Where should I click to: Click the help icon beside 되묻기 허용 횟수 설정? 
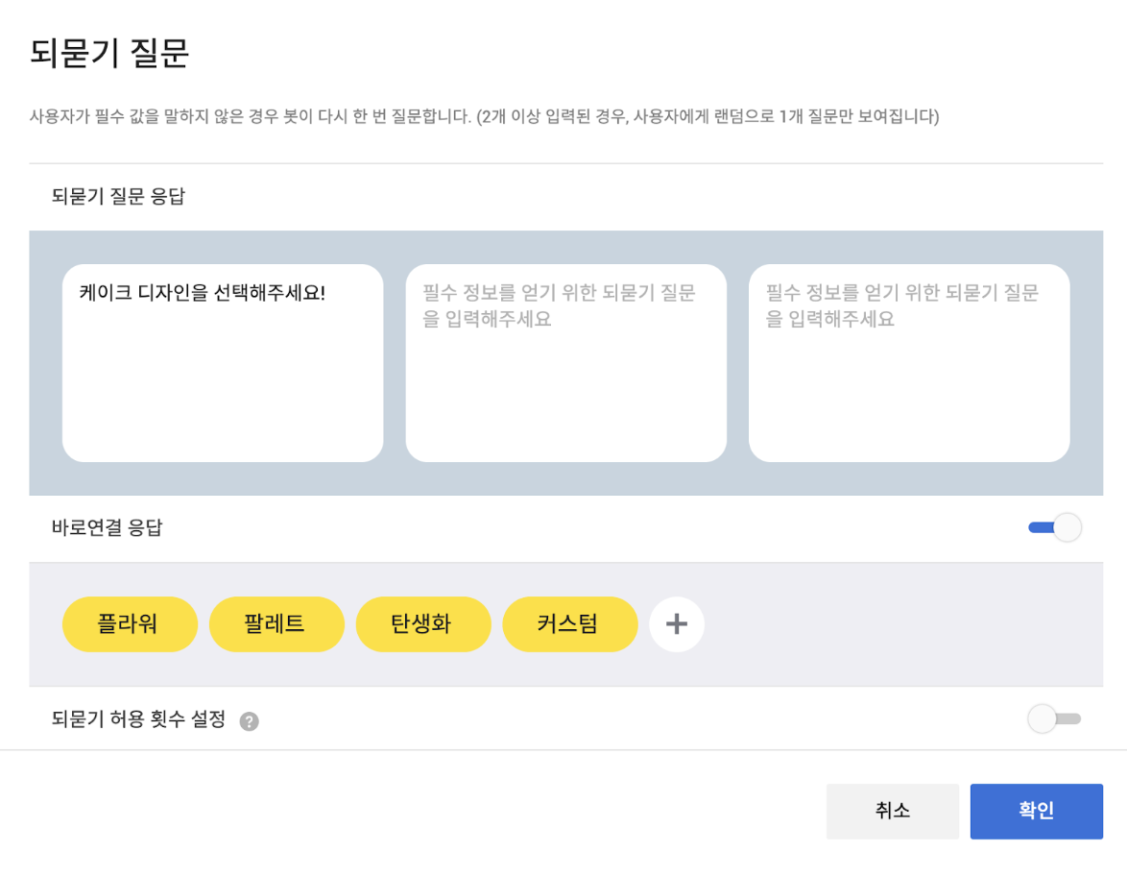pos(249,721)
